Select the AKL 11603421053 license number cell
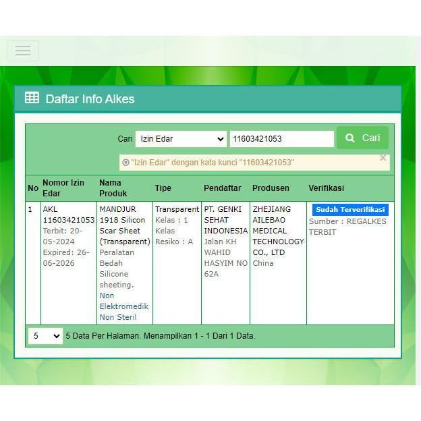The image size is (421, 421). tap(68, 215)
